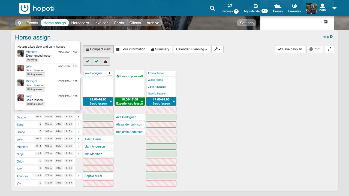Expand the wrench tools dropdown
The width and height of the screenshot is (349, 196).
[217, 49]
